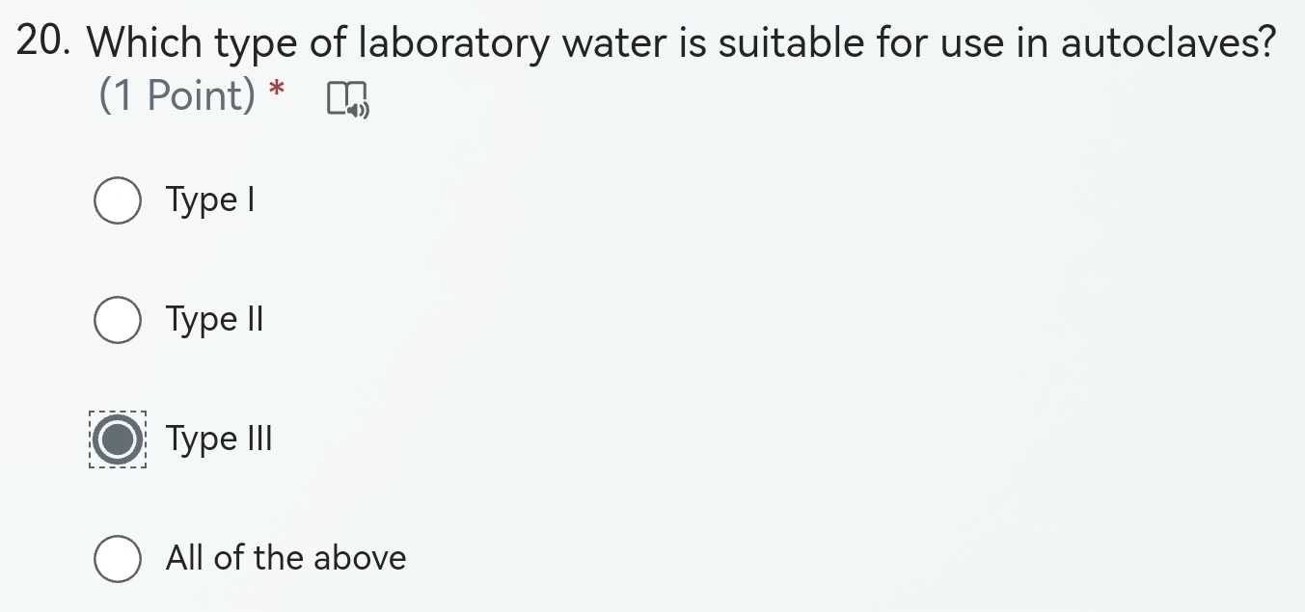Click the Type I option label
This screenshot has height=612, width=1305.
pos(210,200)
